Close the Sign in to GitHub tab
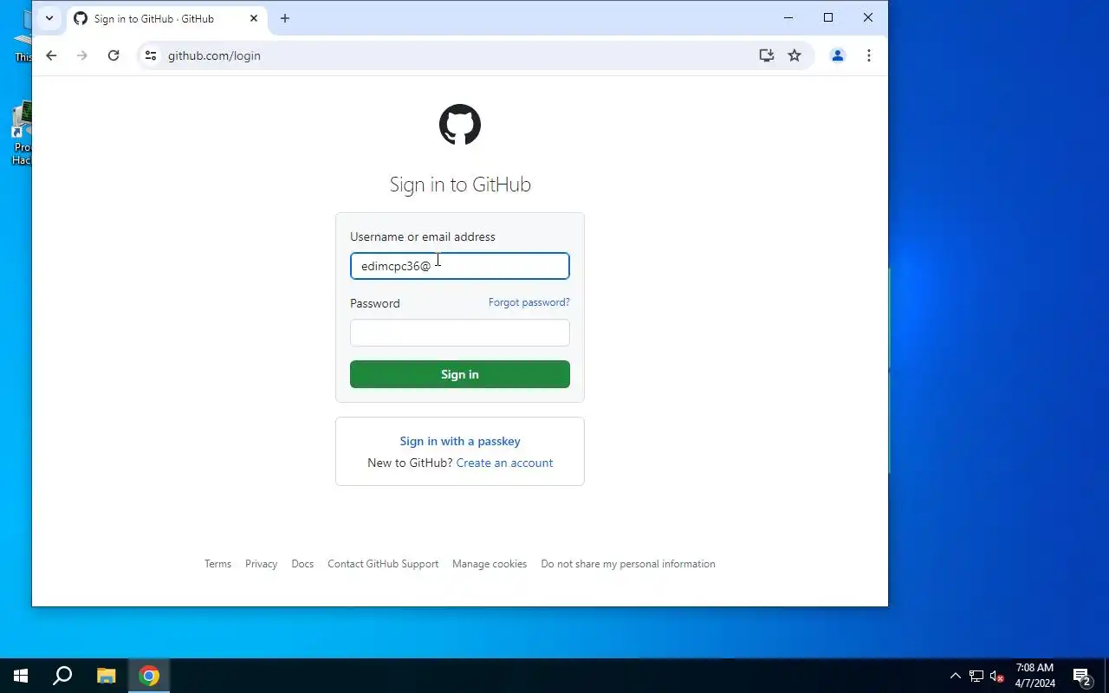 (254, 18)
